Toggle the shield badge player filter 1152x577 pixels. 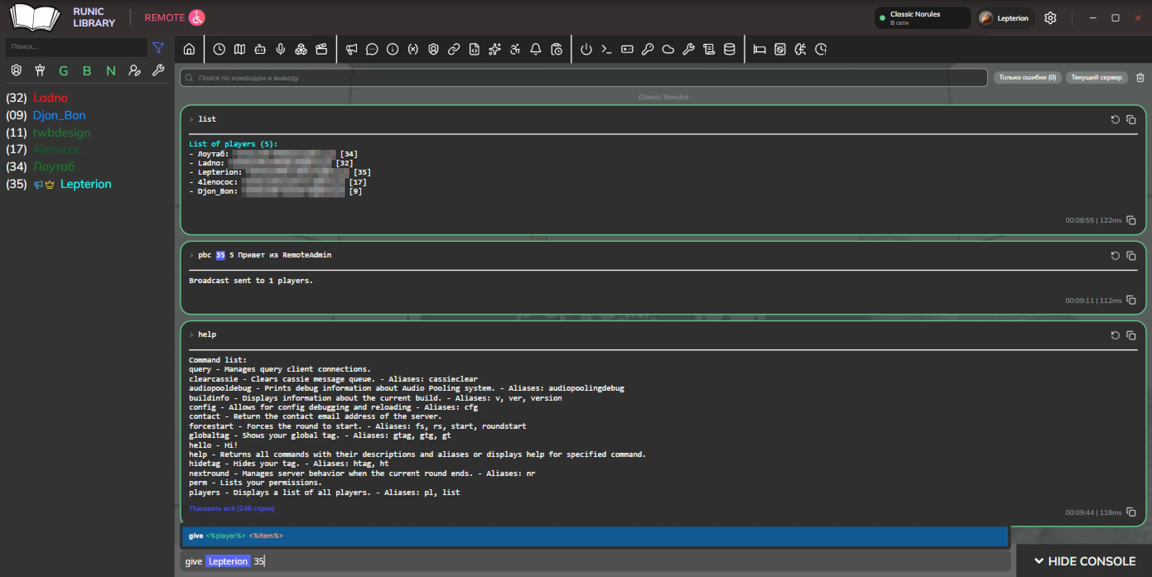17,71
